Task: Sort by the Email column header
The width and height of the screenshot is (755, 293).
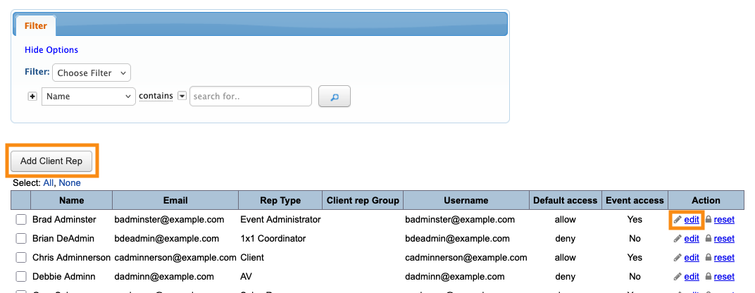Action: click(175, 201)
